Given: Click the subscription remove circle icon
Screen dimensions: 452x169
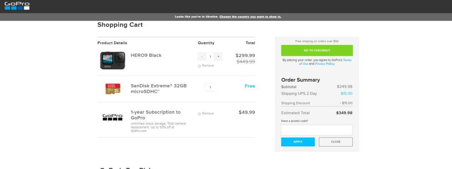Looking at the screenshot, I should coord(199,114).
